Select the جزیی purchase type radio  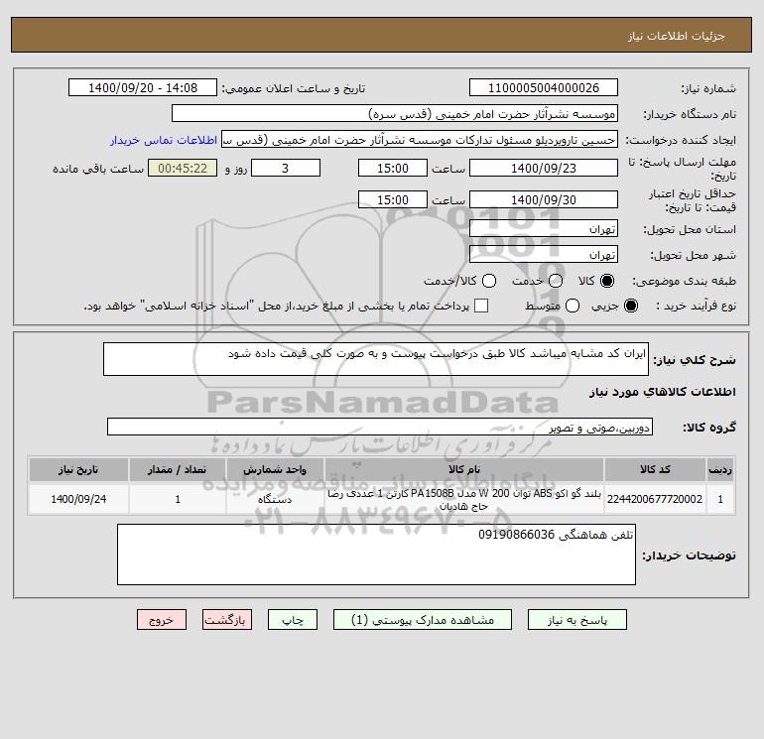tap(630, 306)
